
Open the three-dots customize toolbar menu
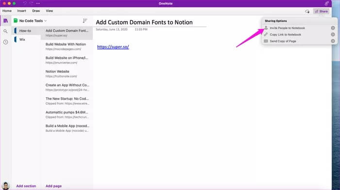click(38, 3)
